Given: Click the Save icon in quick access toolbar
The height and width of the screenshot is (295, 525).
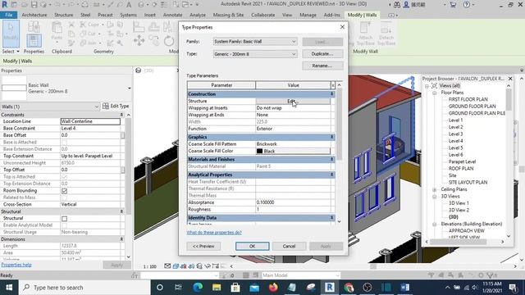Looking at the screenshot, I should [34, 5].
